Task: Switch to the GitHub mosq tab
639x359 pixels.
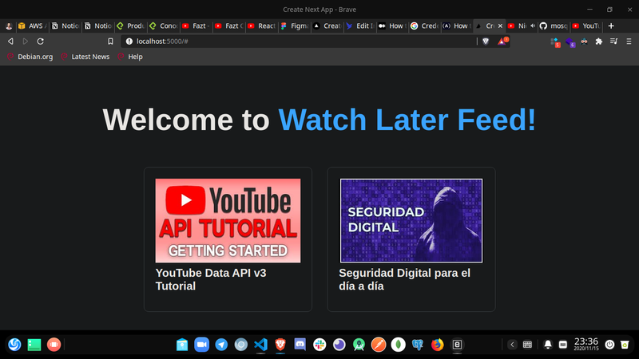Action: (x=554, y=26)
